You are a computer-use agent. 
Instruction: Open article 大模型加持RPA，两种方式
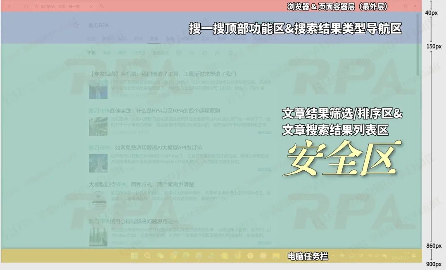click(x=141, y=185)
